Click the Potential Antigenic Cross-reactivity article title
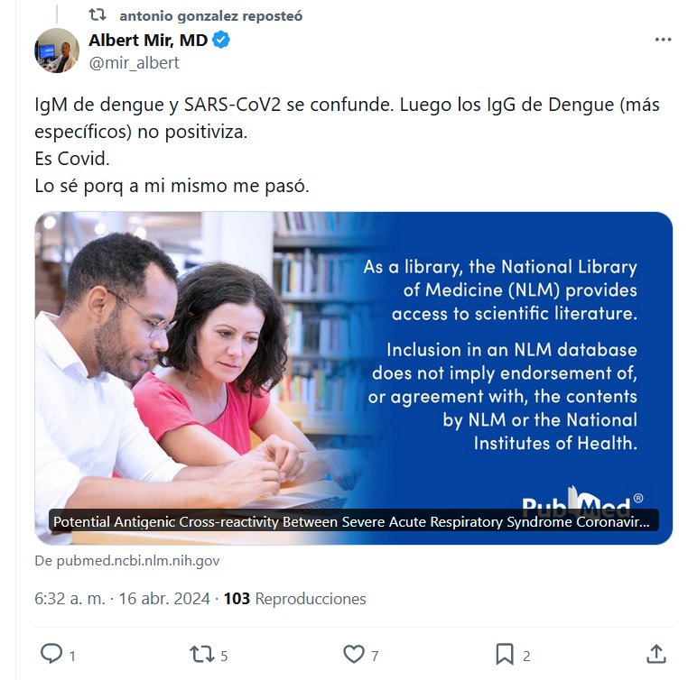The image size is (688, 680). tap(351, 521)
